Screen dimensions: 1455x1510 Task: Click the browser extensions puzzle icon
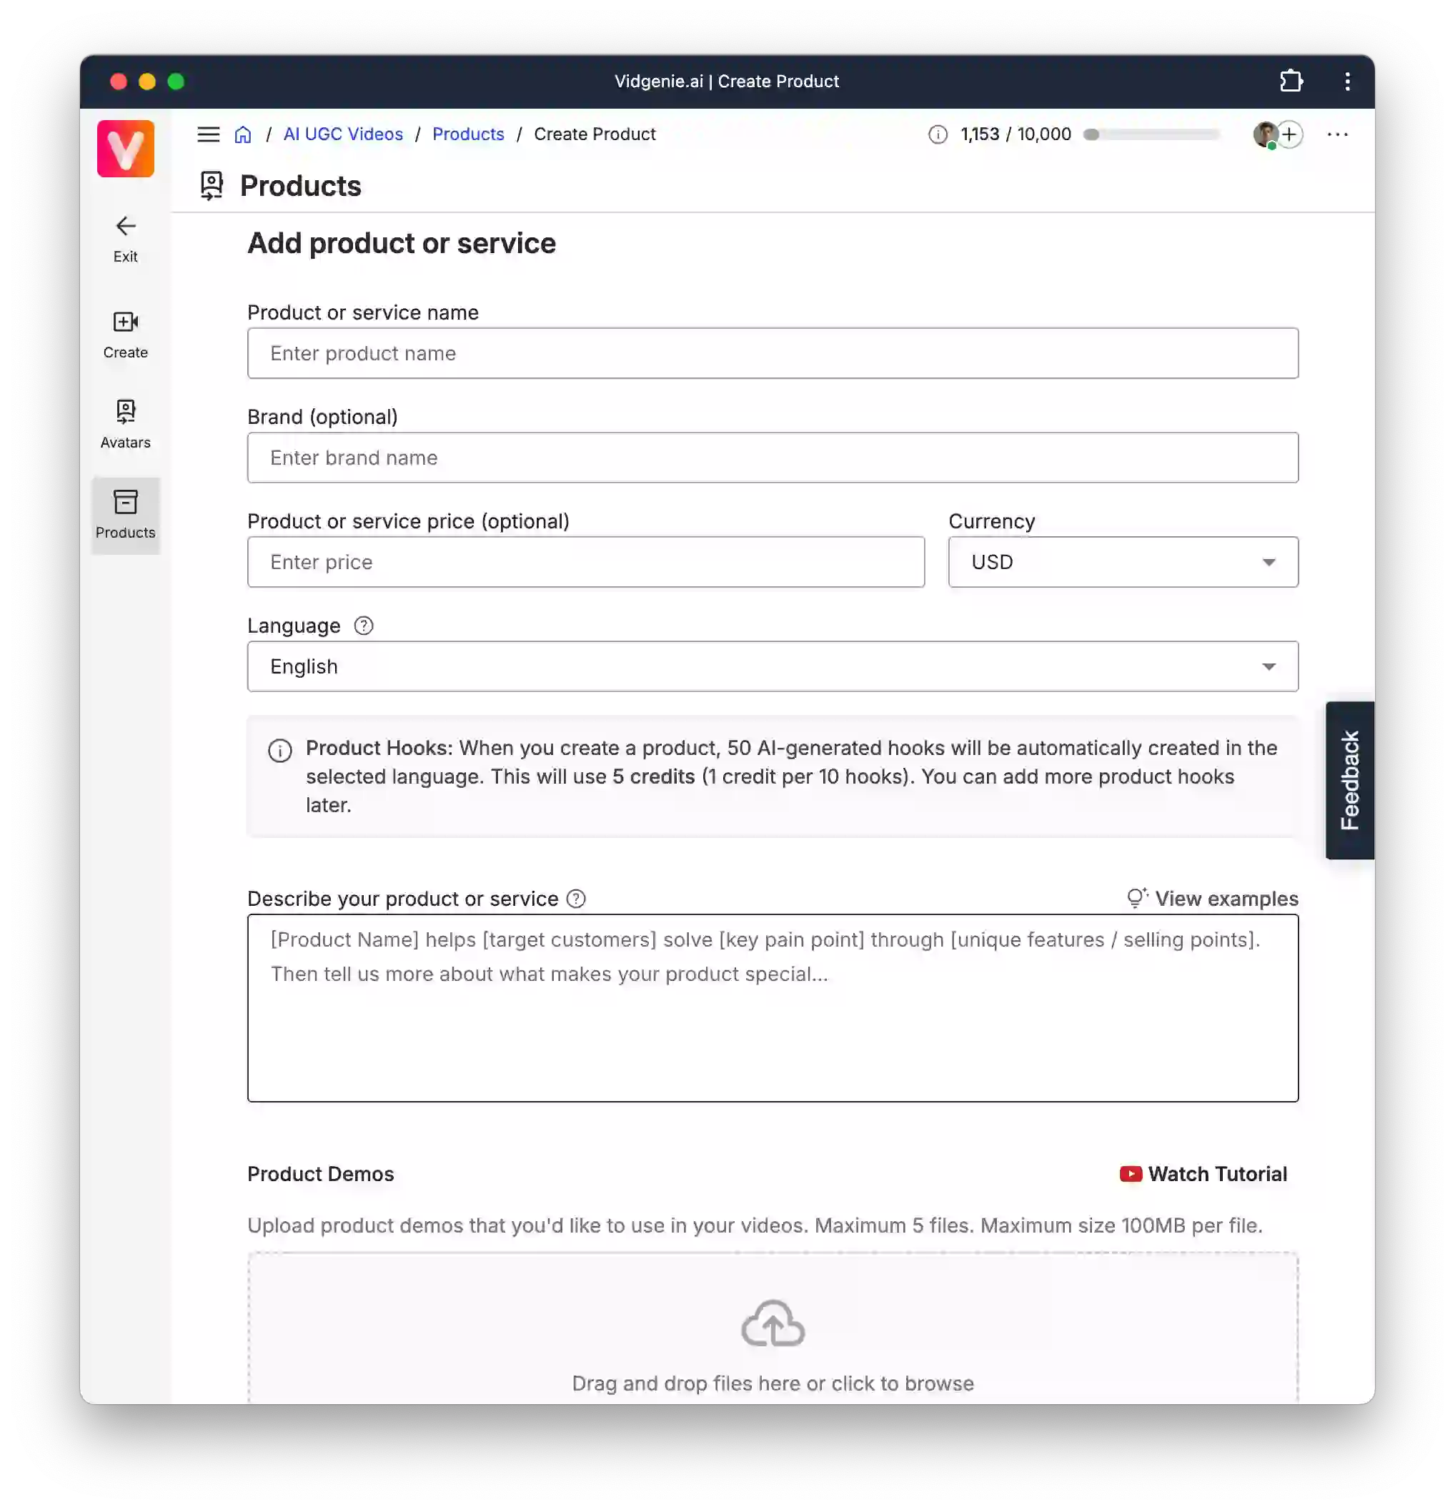[x=1291, y=81]
